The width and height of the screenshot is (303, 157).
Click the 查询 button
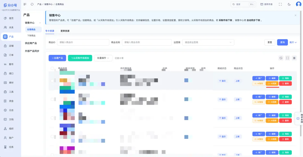282,42
